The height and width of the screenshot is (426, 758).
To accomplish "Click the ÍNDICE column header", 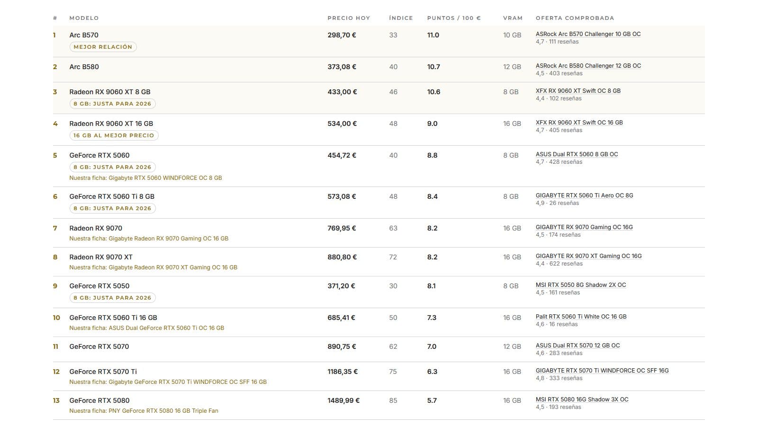I will click(x=401, y=18).
